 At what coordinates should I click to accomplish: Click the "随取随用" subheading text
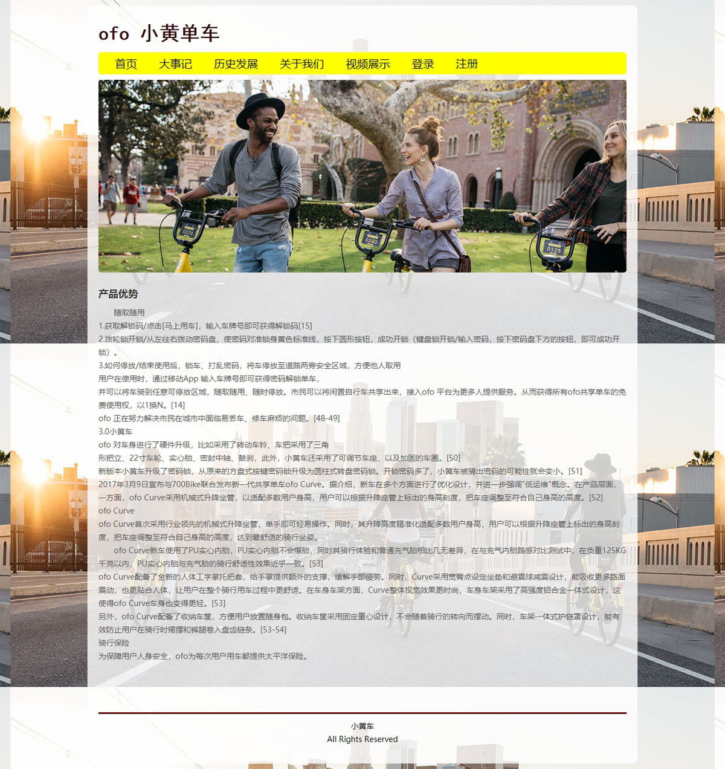[x=129, y=313]
